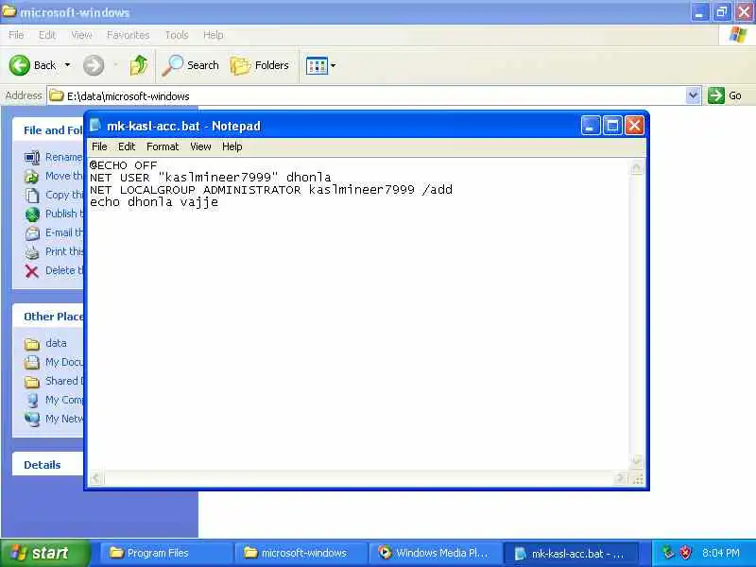Screen dimensions: 756x567
Task: Click the Start button
Action: pyautogui.click(x=44, y=553)
